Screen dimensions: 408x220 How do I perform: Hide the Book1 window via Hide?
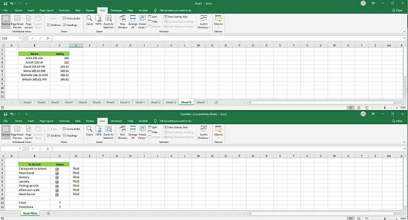[152, 22]
